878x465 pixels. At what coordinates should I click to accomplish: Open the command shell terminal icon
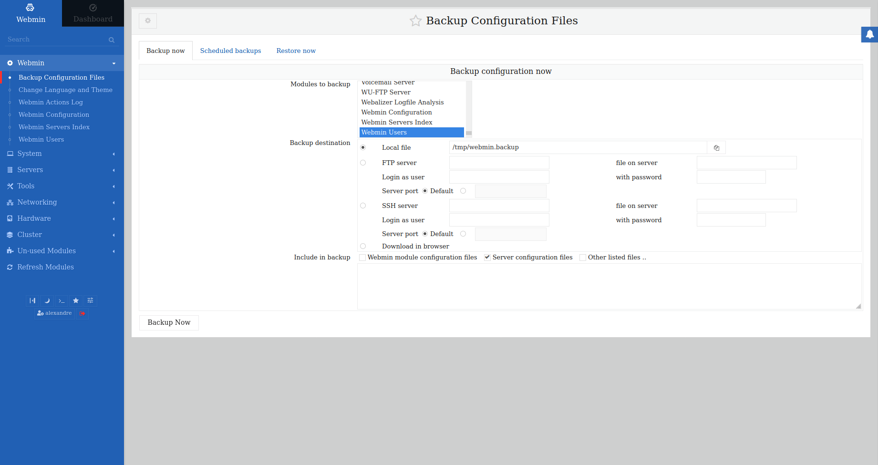point(62,300)
